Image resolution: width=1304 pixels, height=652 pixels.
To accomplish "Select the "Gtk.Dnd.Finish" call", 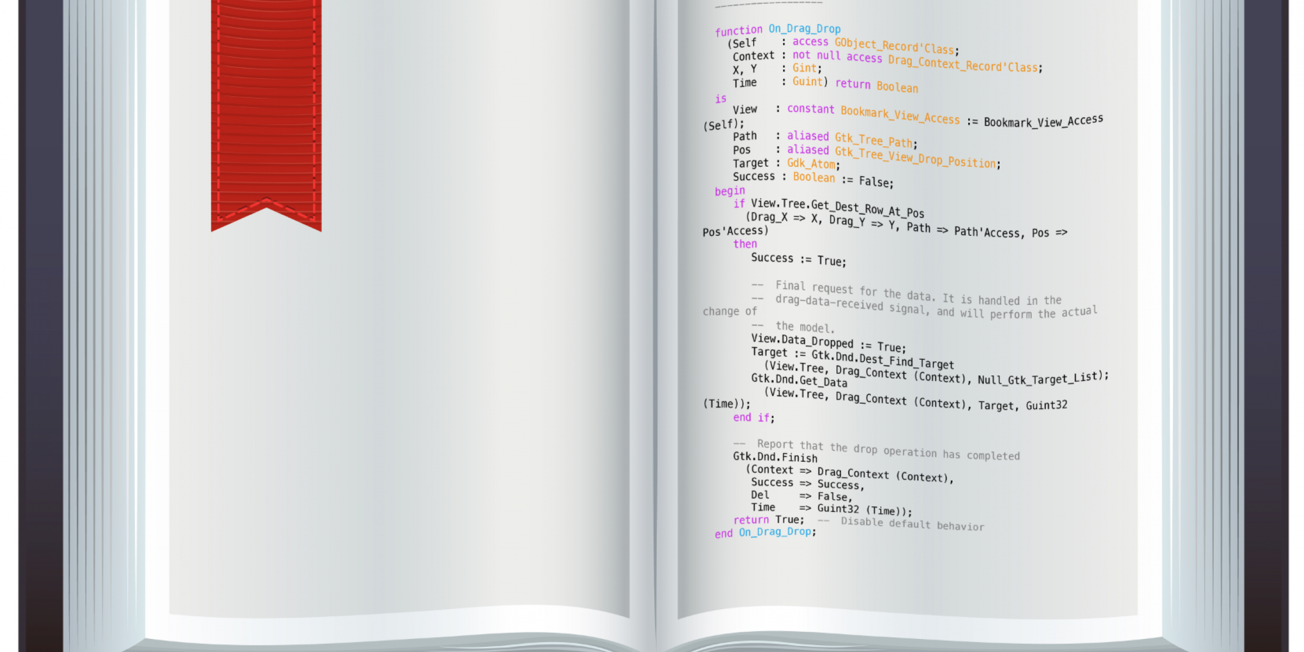I will (x=775, y=457).
